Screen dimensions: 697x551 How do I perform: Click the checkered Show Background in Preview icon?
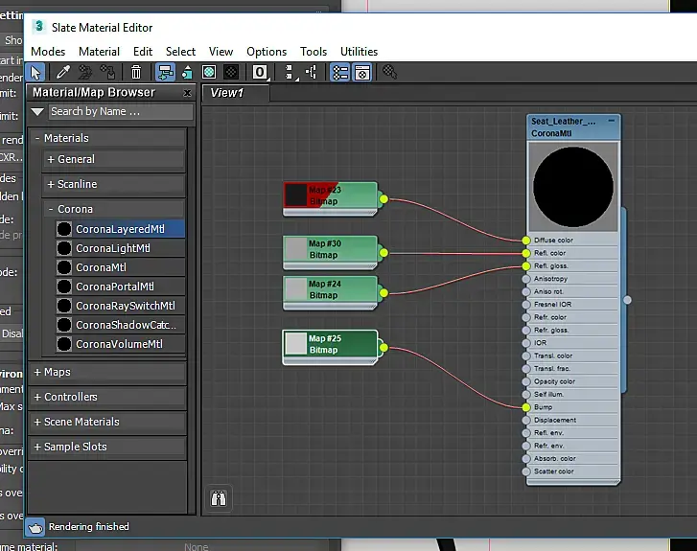231,72
